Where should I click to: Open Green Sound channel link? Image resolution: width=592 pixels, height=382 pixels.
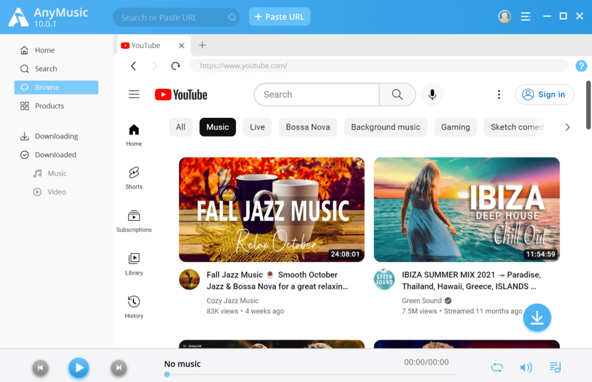tap(421, 301)
